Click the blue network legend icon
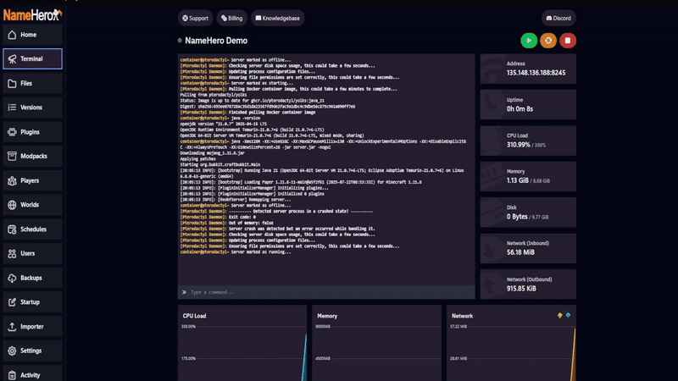The image size is (678, 381). [568, 315]
